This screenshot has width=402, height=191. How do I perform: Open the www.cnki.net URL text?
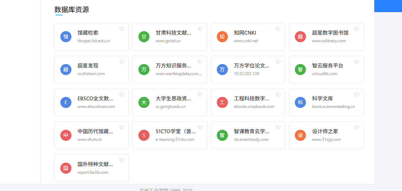[246, 41]
